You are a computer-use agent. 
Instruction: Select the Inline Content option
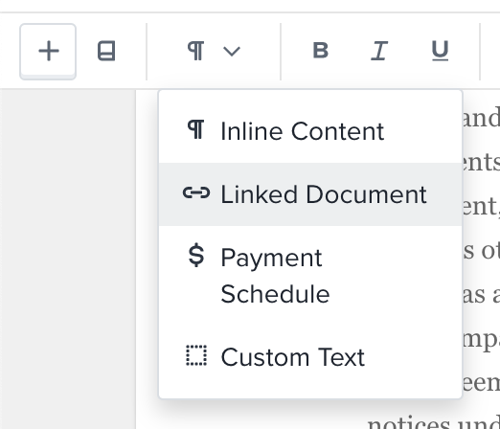tap(310, 131)
